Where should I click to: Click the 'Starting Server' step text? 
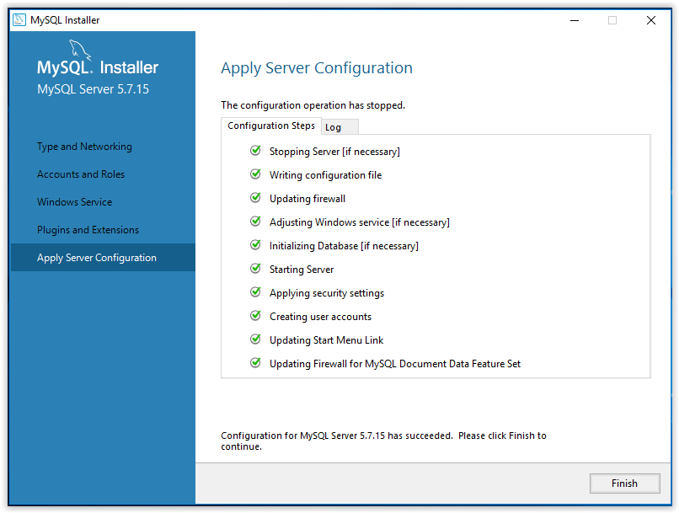(302, 270)
